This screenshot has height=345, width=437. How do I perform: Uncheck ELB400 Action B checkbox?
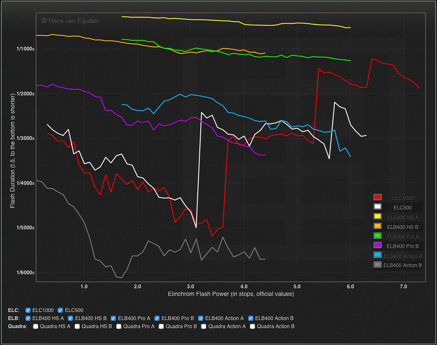pyautogui.click(x=251, y=318)
